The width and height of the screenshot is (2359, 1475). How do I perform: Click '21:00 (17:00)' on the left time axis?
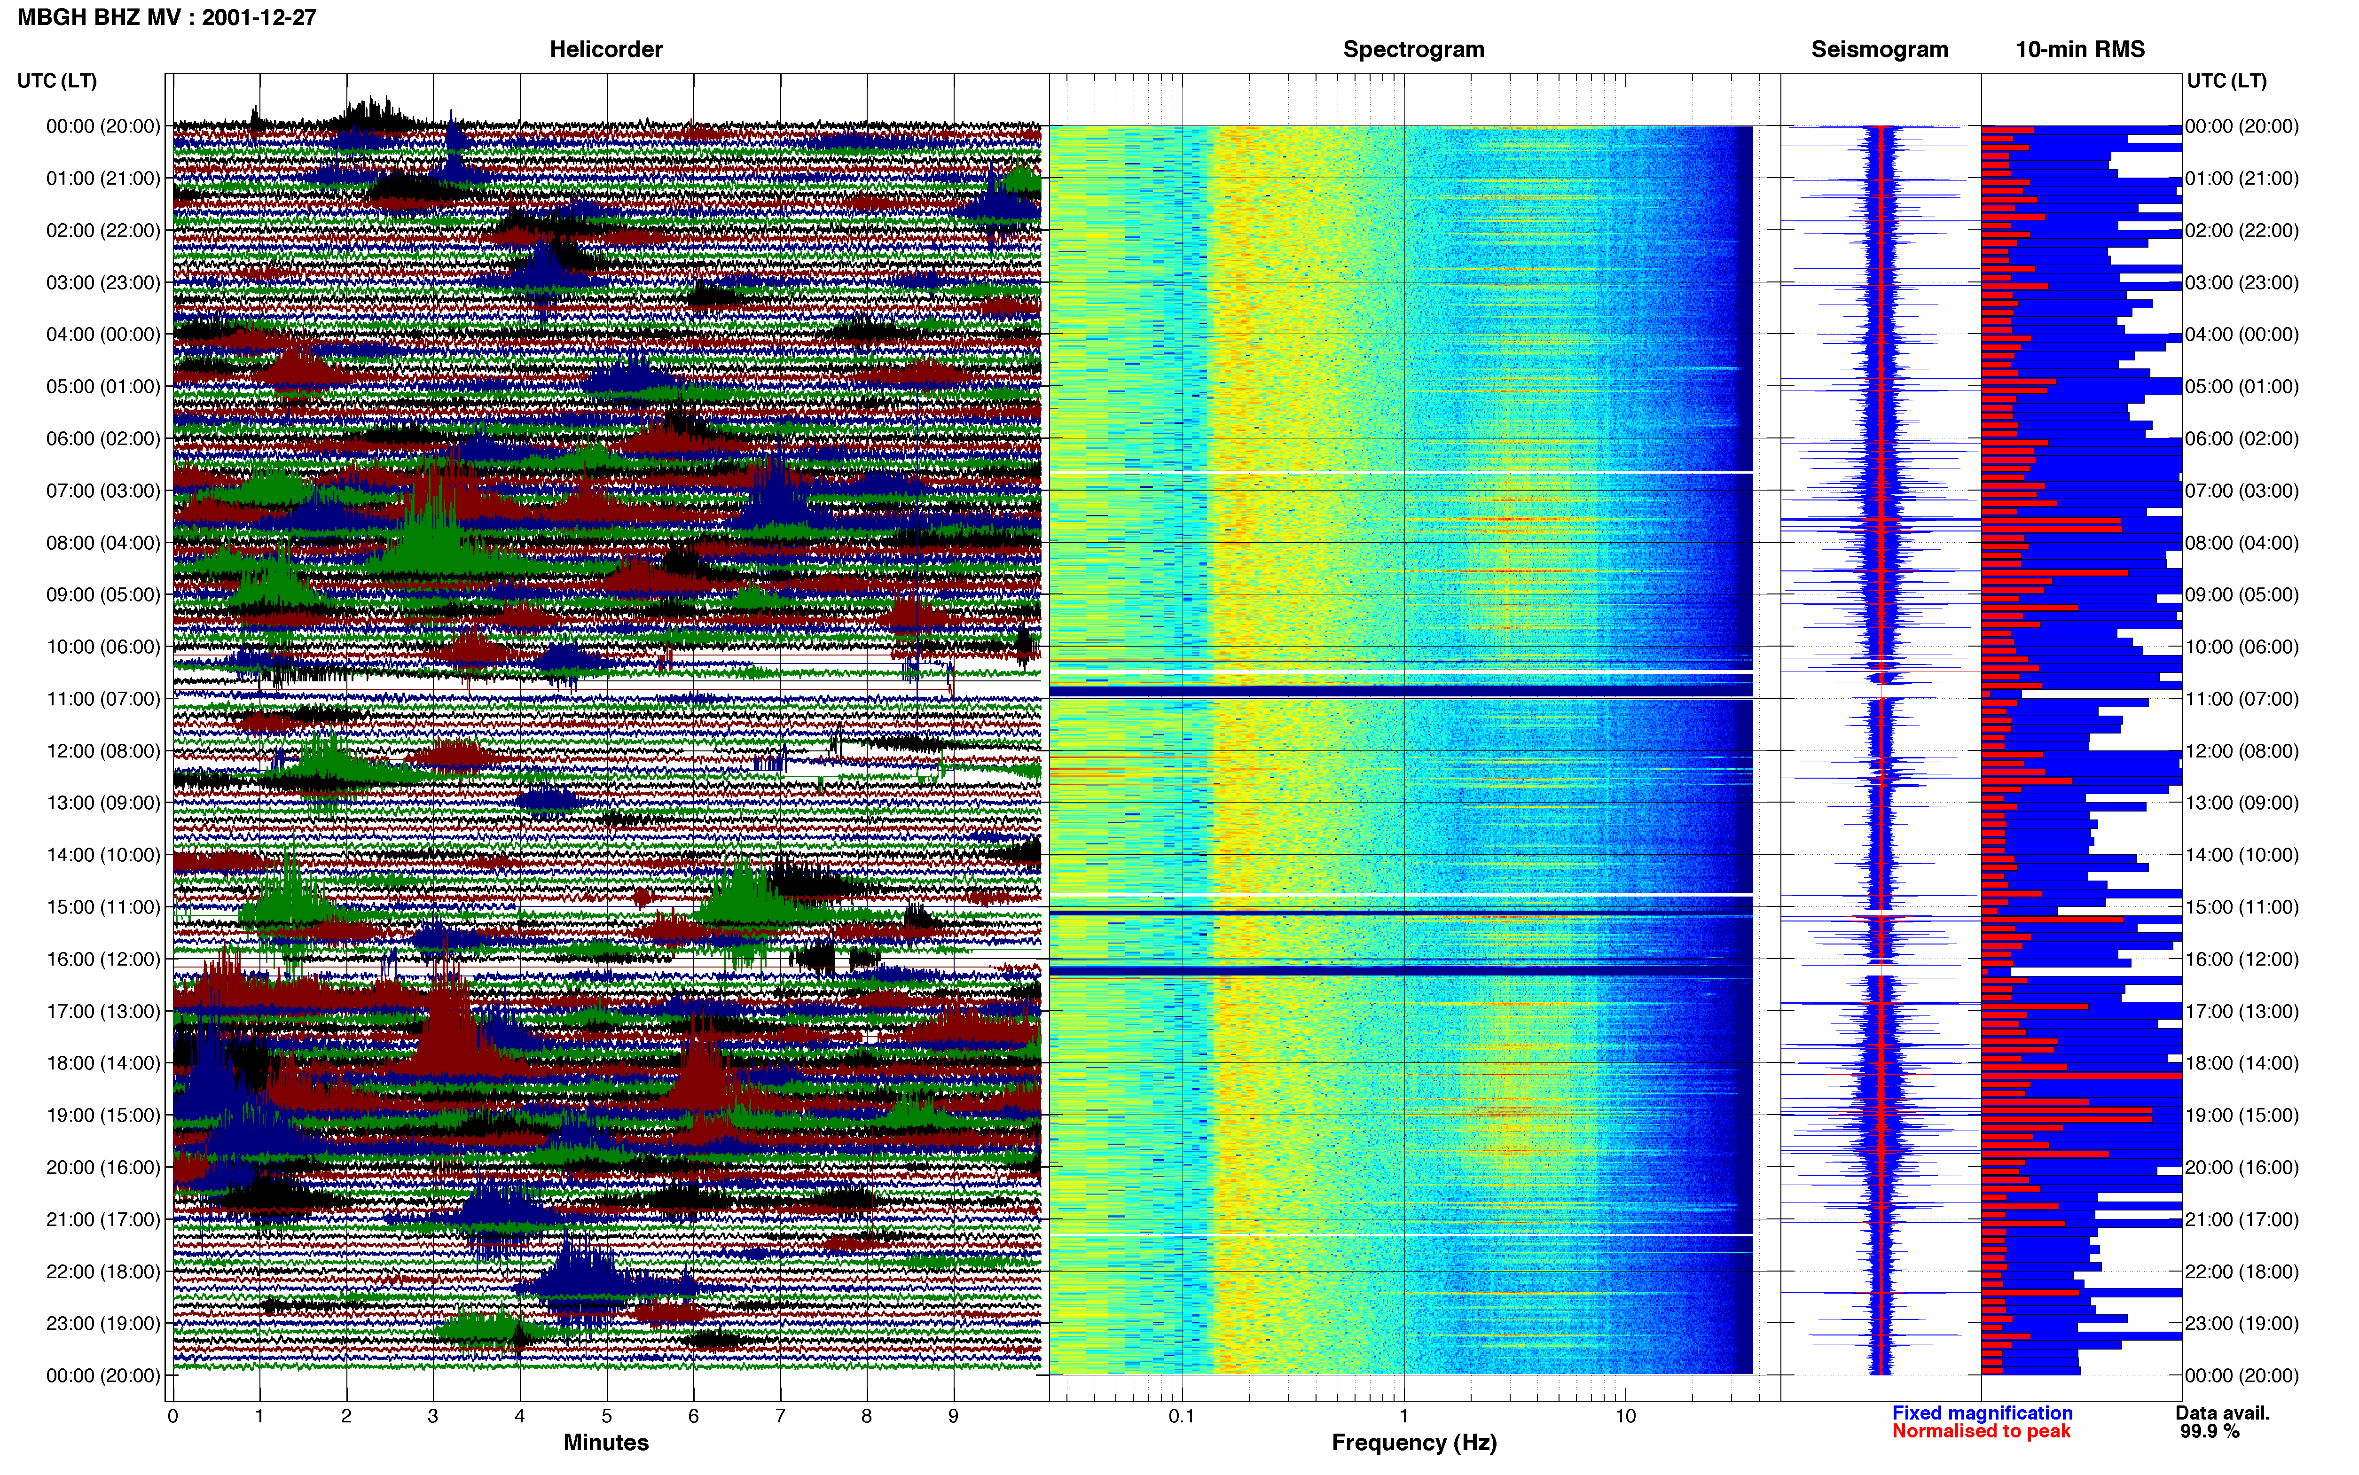102,1219
